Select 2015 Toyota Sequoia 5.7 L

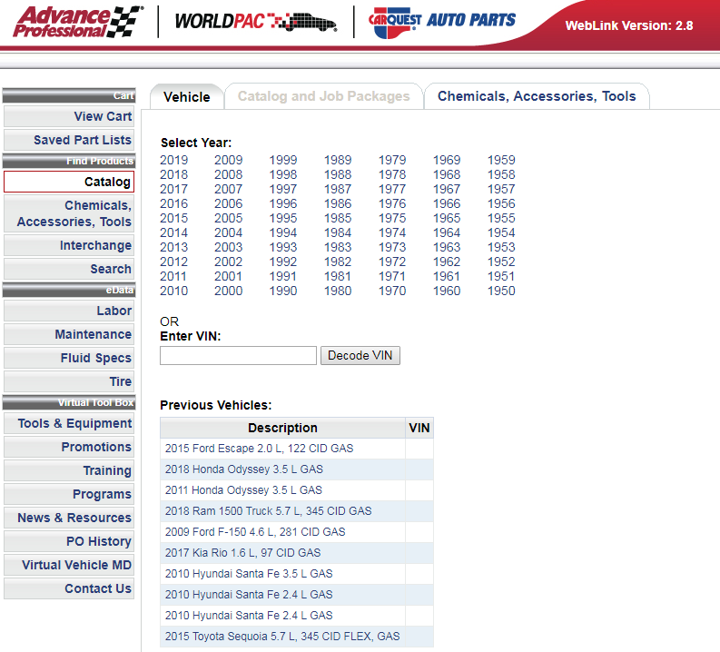(x=282, y=637)
